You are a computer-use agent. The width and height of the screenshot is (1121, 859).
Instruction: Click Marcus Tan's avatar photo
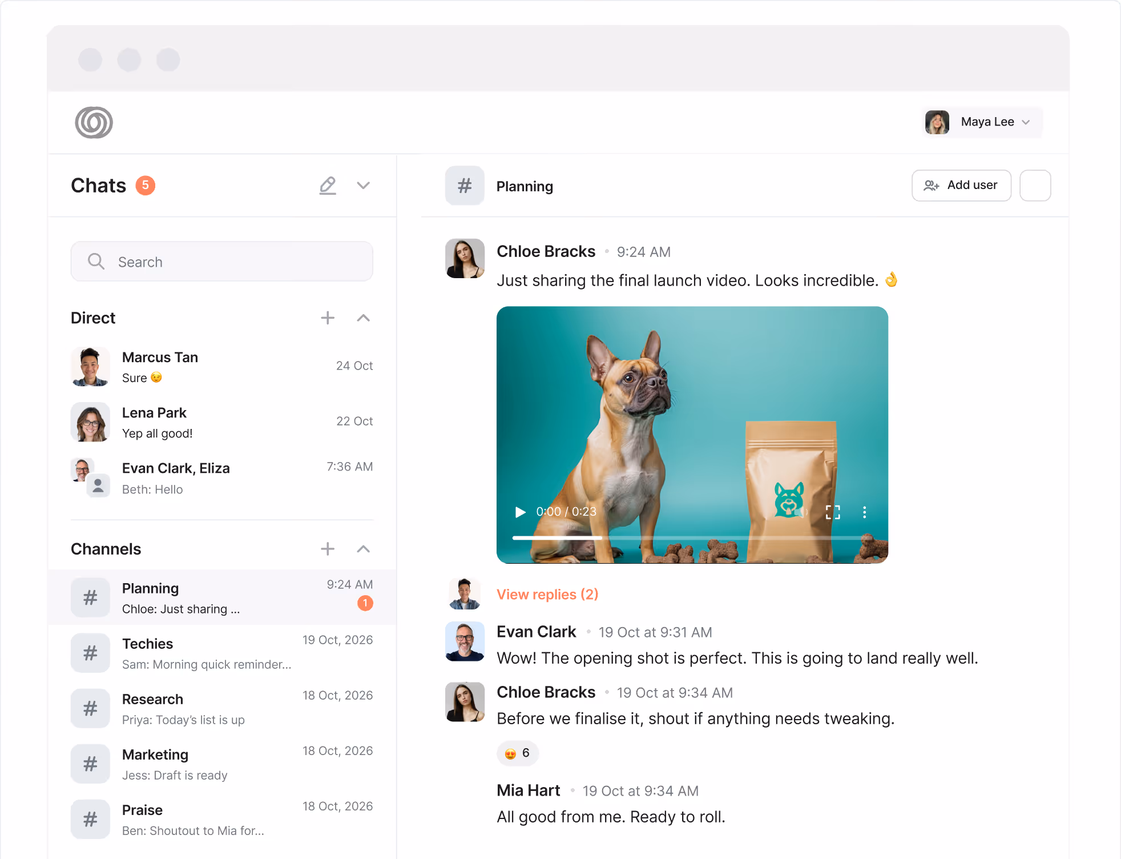(x=90, y=367)
